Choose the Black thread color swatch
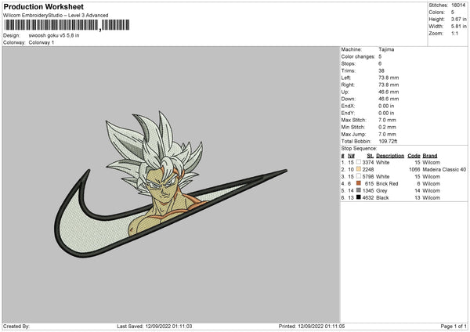 pos(359,197)
